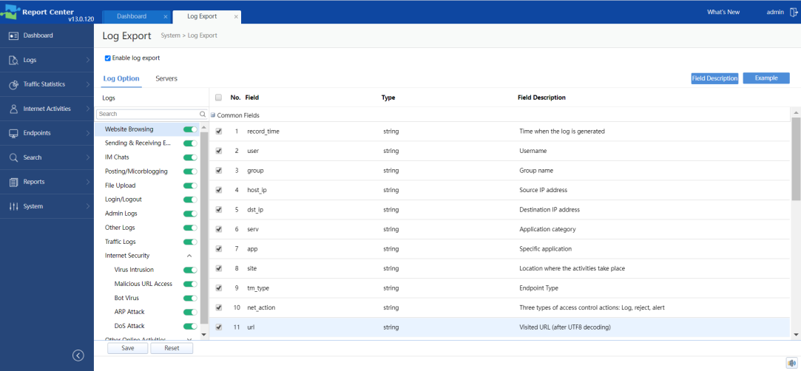The height and width of the screenshot is (371, 801).
Task: Expand the System menu chevron
Action: tap(87, 206)
